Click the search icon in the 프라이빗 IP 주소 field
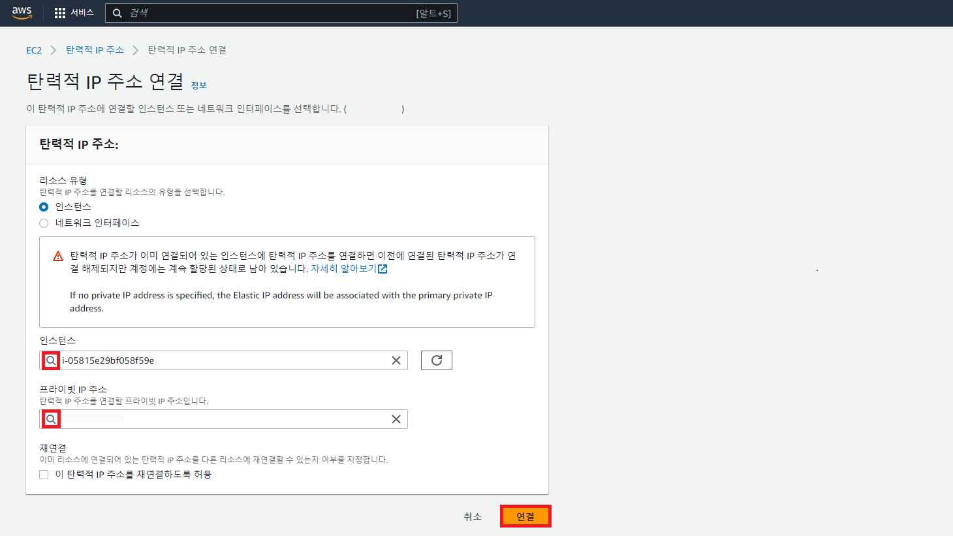The width and height of the screenshot is (953, 536). (x=51, y=419)
